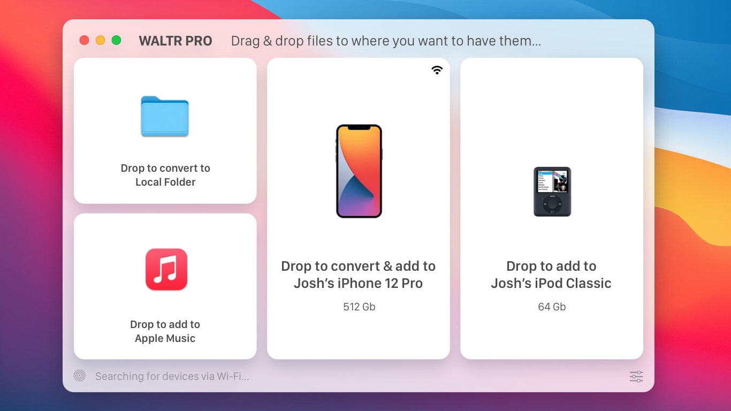731x411 pixels.
Task: Click the "Drop to convert to Local Folder" label
Action: [x=165, y=175]
